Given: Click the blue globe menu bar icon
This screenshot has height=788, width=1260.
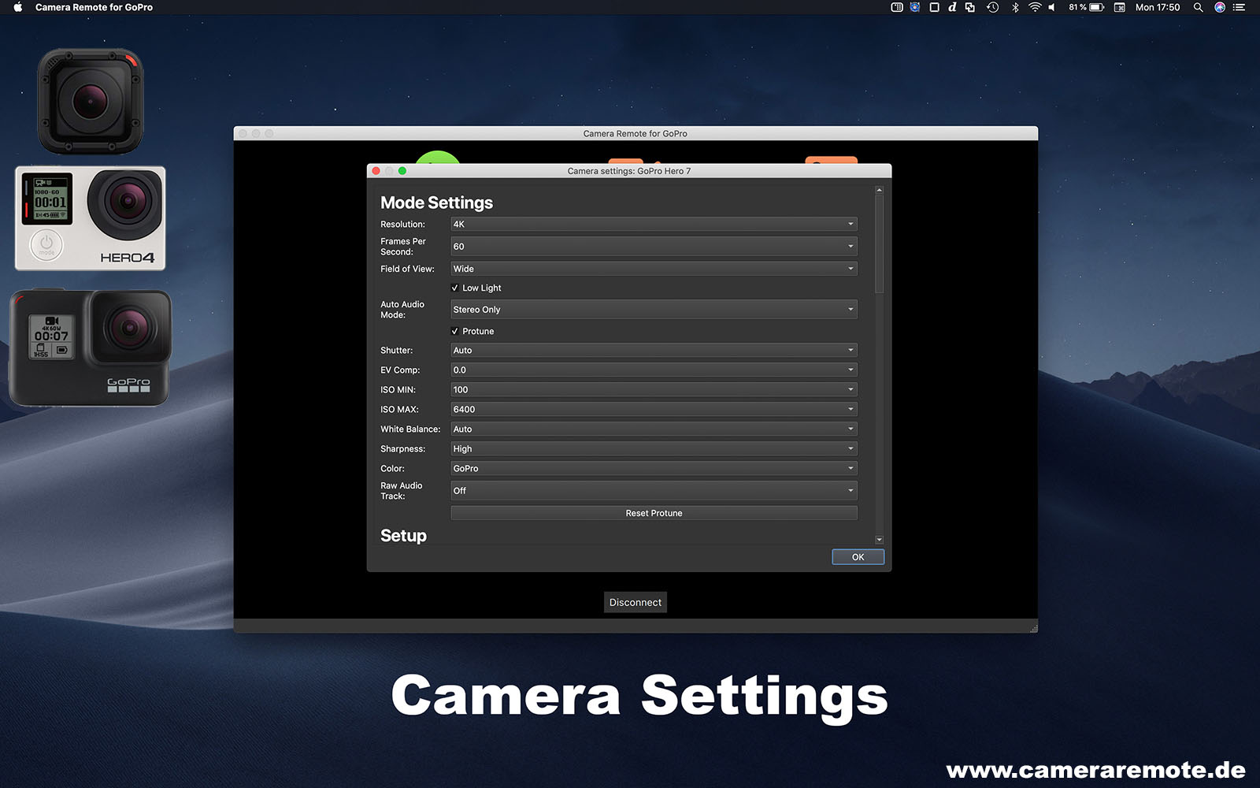Looking at the screenshot, I should point(915,7).
